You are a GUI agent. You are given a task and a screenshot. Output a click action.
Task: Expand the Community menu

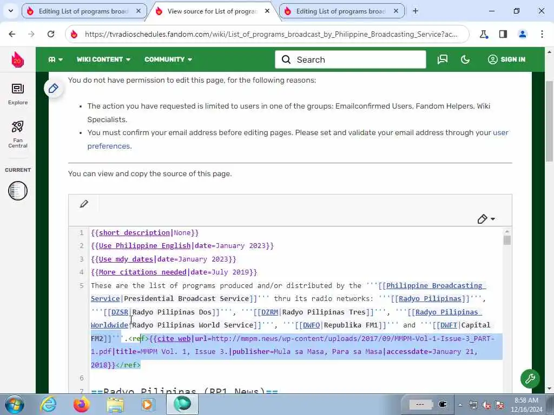click(168, 59)
